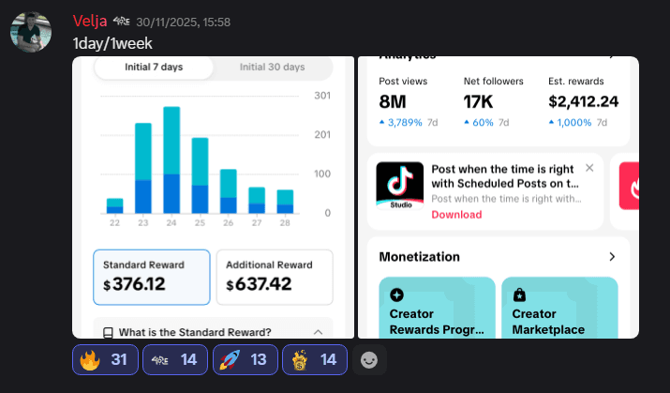Switch to the Initial 30 days tab
The width and height of the screenshot is (670, 393).
(x=272, y=68)
